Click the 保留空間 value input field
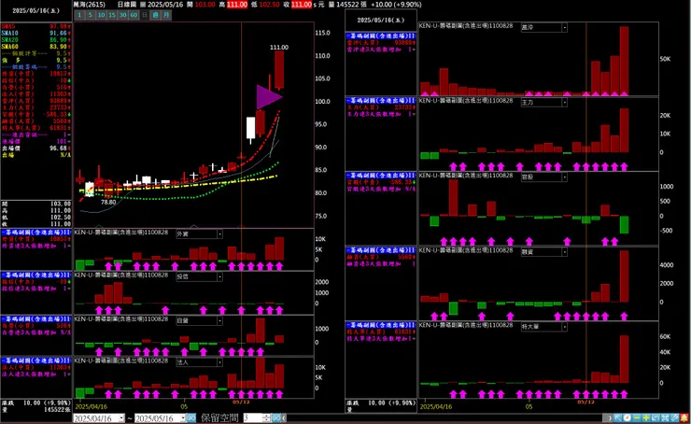 pyautogui.click(x=253, y=418)
